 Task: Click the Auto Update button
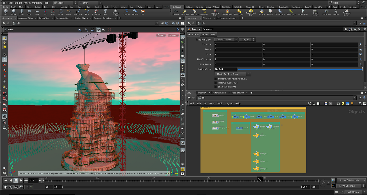pyautogui.click(x=353, y=192)
